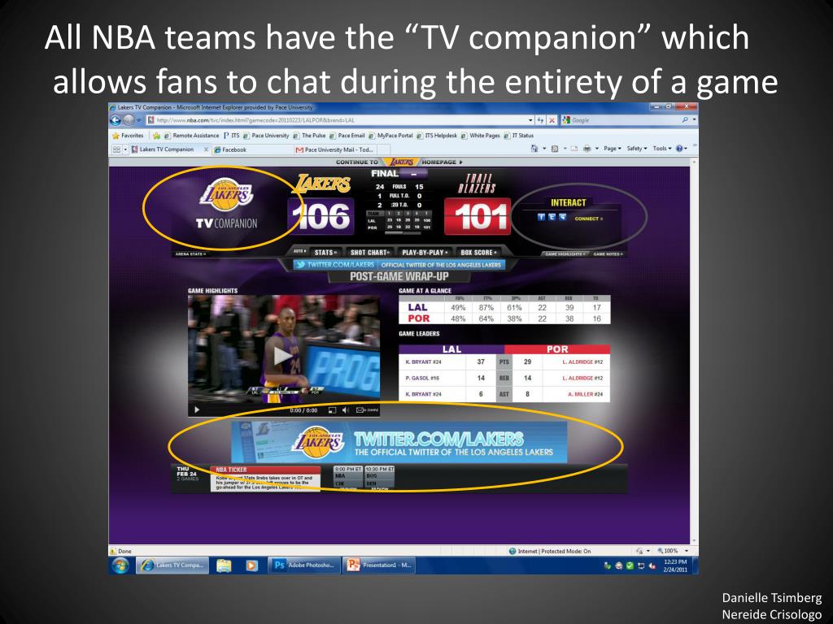The height and width of the screenshot is (624, 833).
Task: Open the Remote Assistance favorite link
Action: pyautogui.click(x=191, y=136)
